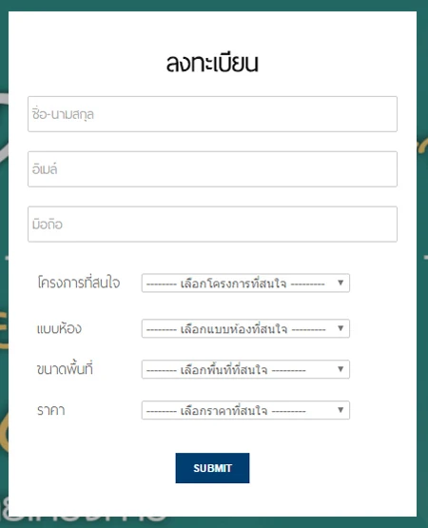This screenshot has width=428, height=528.
Task: Click the gold decorative graphic behind the form
Action: click(x=4, y=330)
